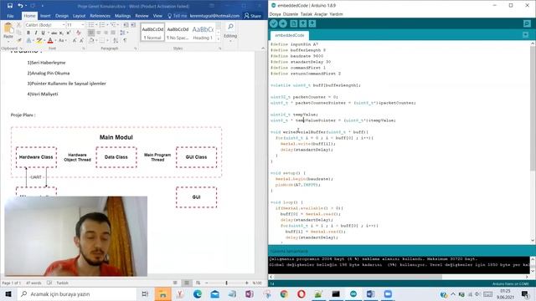The height and width of the screenshot is (301, 536).
Task: Switch to the View ribbon tab
Action: (157, 16)
